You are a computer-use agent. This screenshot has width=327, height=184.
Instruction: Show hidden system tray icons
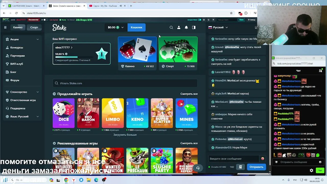point(283,180)
